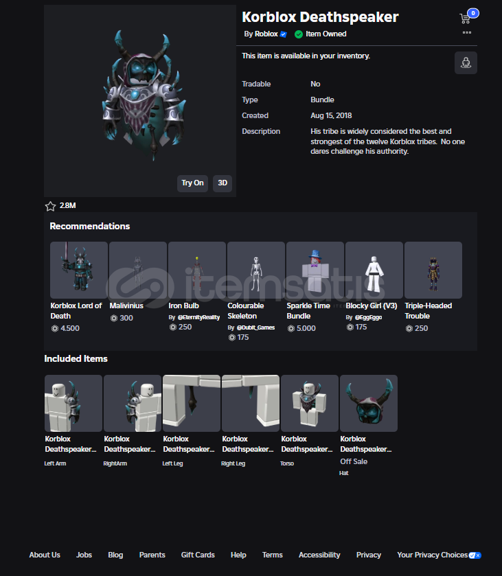Open the Torso included item thumbnail
This screenshot has height=576, width=502.
click(310, 403)
